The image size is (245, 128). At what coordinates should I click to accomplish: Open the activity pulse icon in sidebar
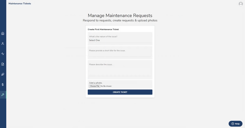tap(3, 54)
